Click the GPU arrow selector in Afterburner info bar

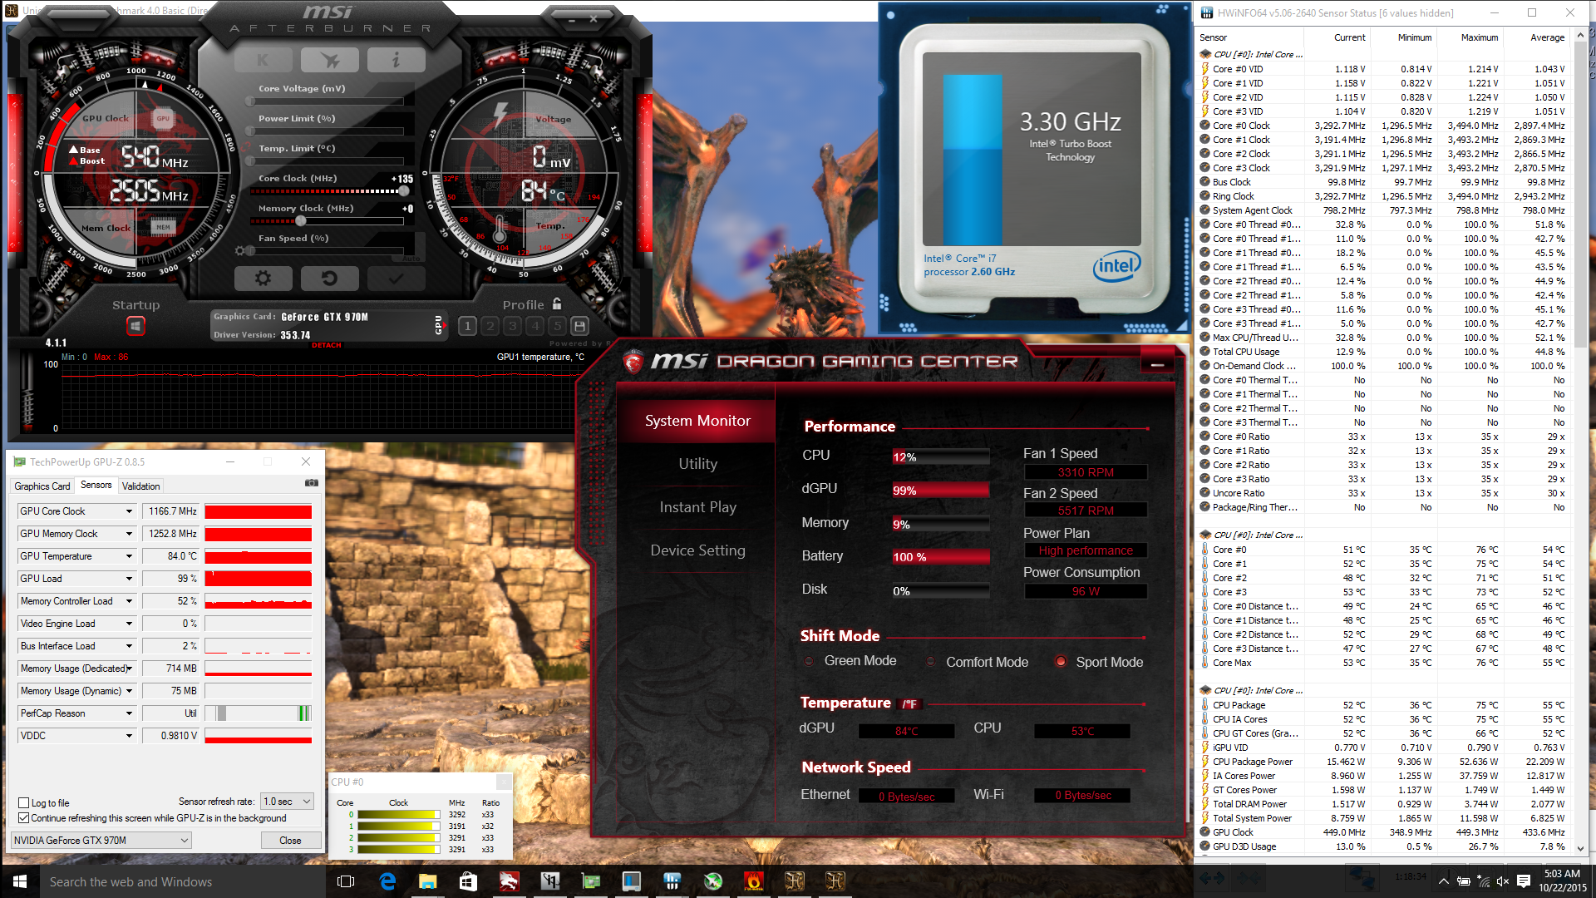(x=441, y=325)
